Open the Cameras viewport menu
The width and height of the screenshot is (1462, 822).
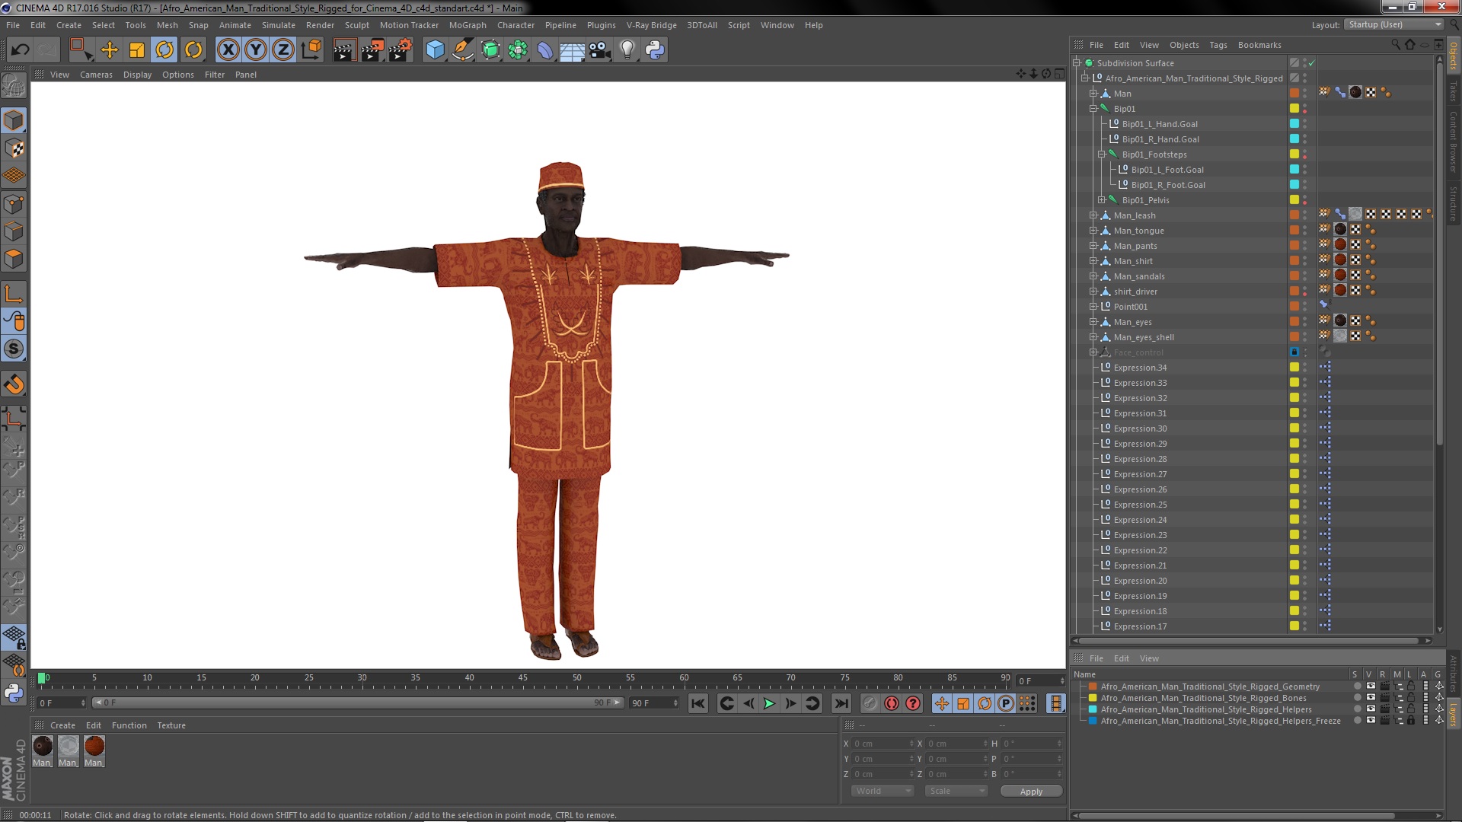pos(96,75)
